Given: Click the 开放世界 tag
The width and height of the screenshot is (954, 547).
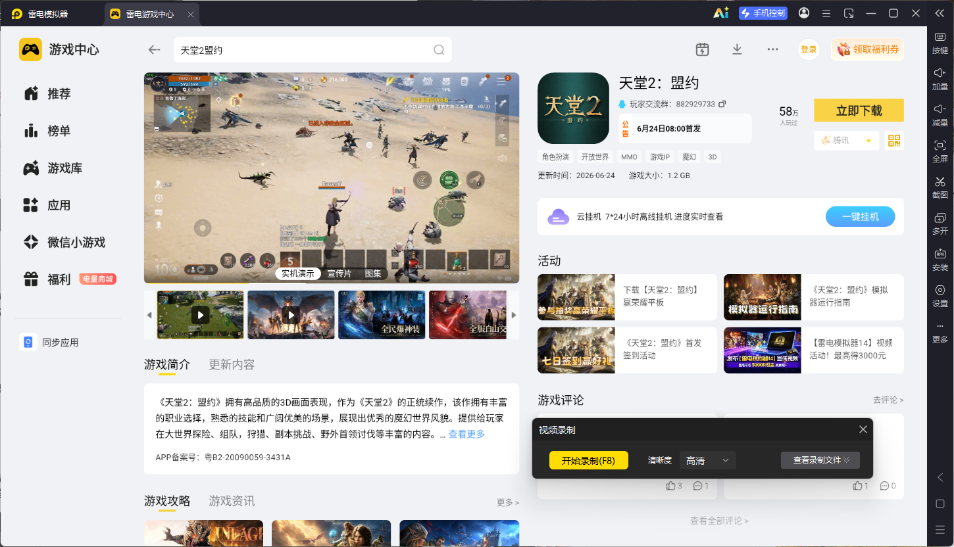Looking at the screenshot, I should point(595,157).
